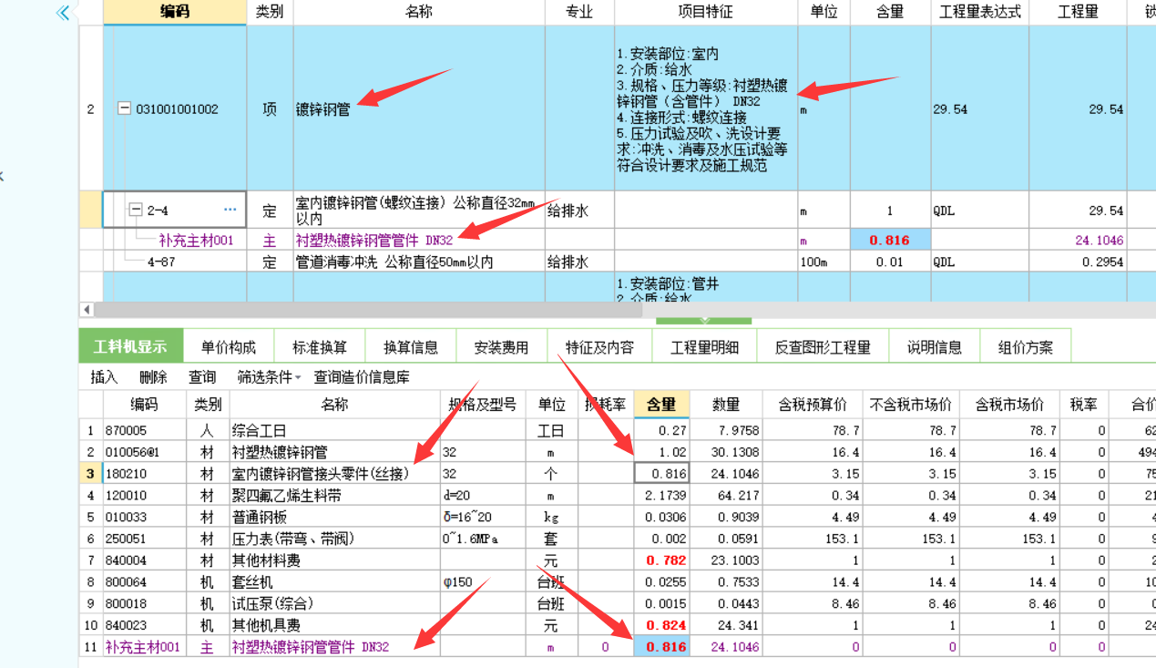Open the 反查图形工程量 tab

(823, 347)
